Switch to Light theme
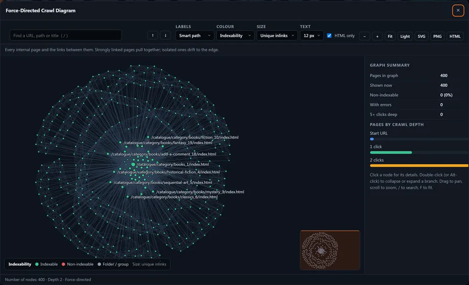The image size is (469, 285). (x=405, y=36)
